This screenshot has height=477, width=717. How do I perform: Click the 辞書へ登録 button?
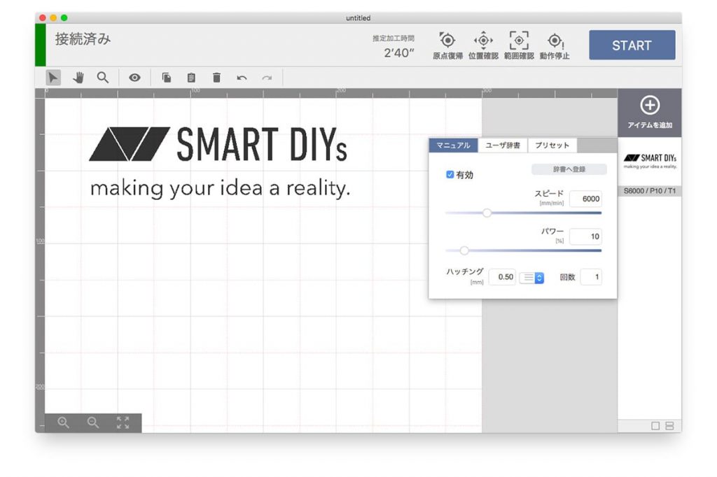click(569, 169)
